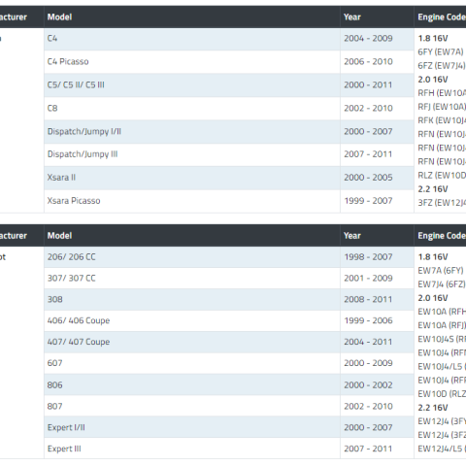Click the 2000 - 2009 year cell
This screenshot has height=466, width=466.
[x=377, y=363]
